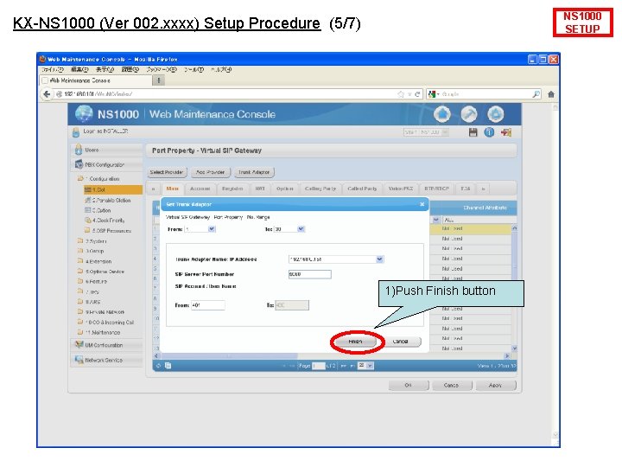The image size is (622, 467).
Task: Click Select Provider button
Action: click(166, 172)
